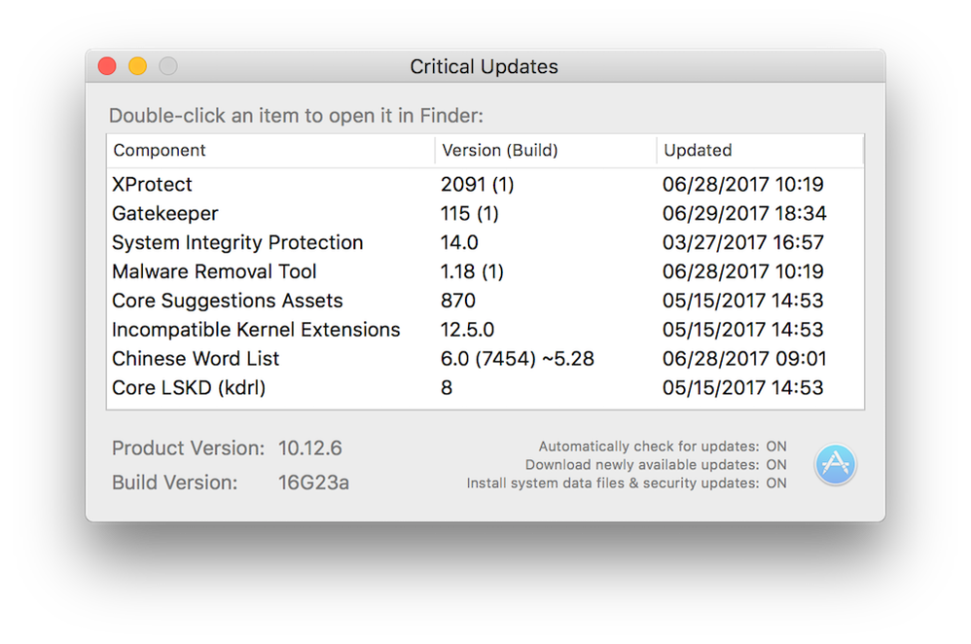Select the Core Suggestions Assets row
971x644 pixels.
(x=485, y=301)
